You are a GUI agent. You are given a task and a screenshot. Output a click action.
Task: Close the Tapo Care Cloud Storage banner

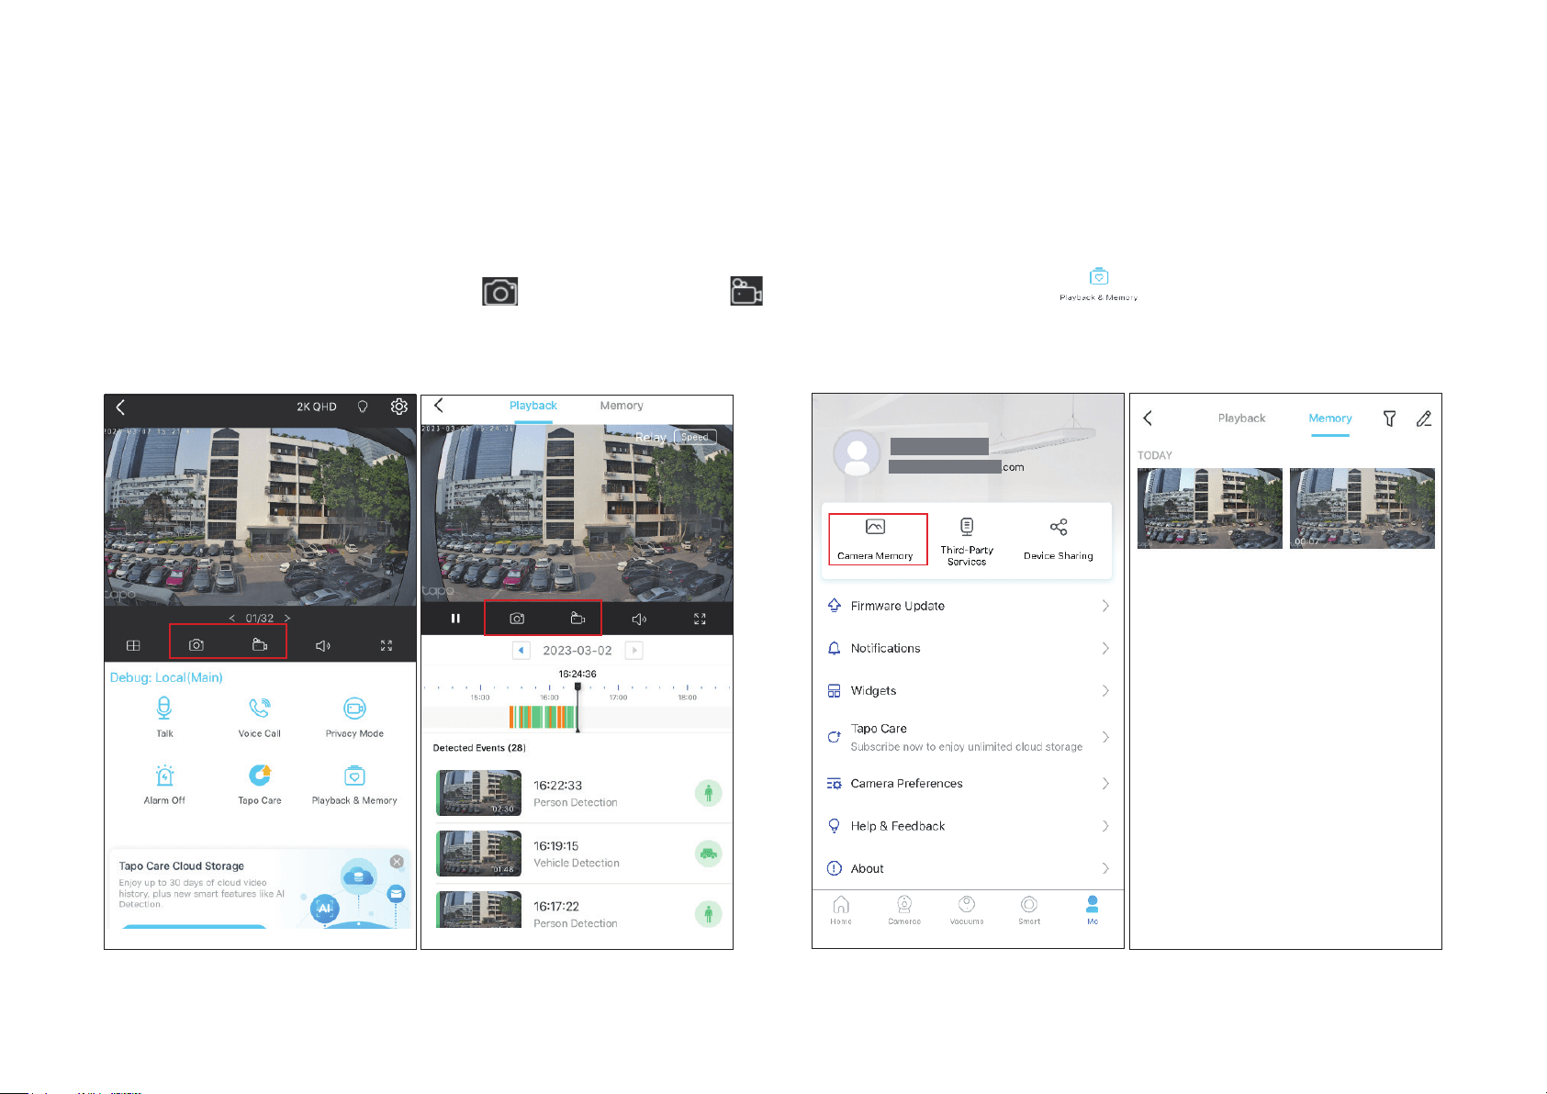click(397, 862)
